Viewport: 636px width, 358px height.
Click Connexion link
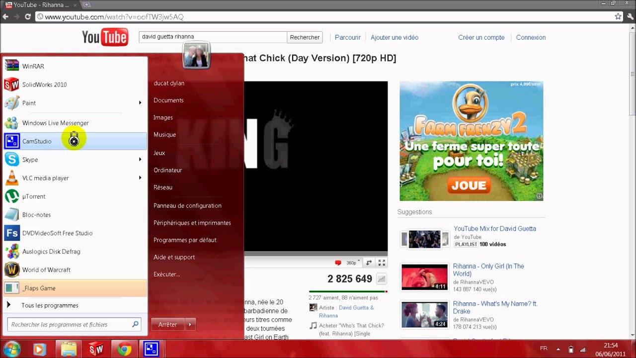tap(531, 37)
